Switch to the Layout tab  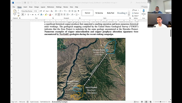[x=43, y=7]
